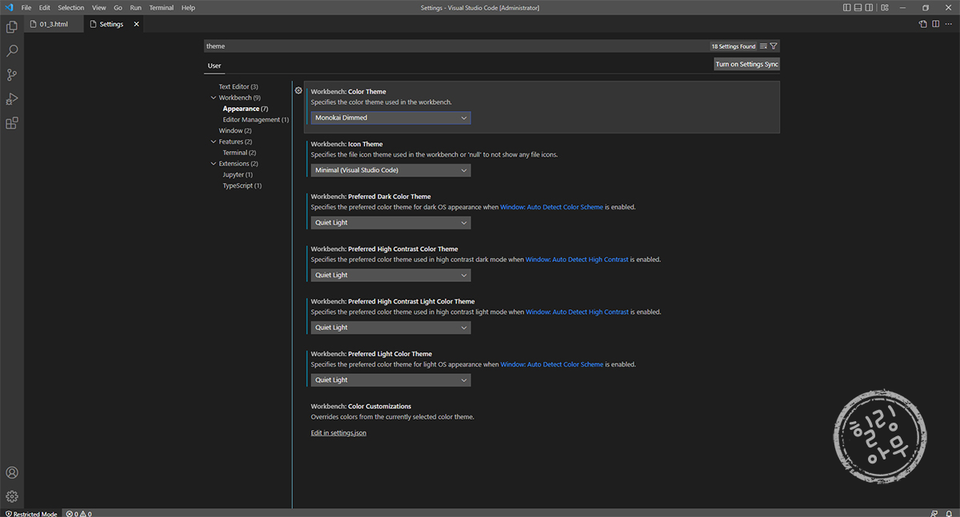Viewport: 960px width, 517px height.
Task: Open the View menu
Action: tap(99, 7)
